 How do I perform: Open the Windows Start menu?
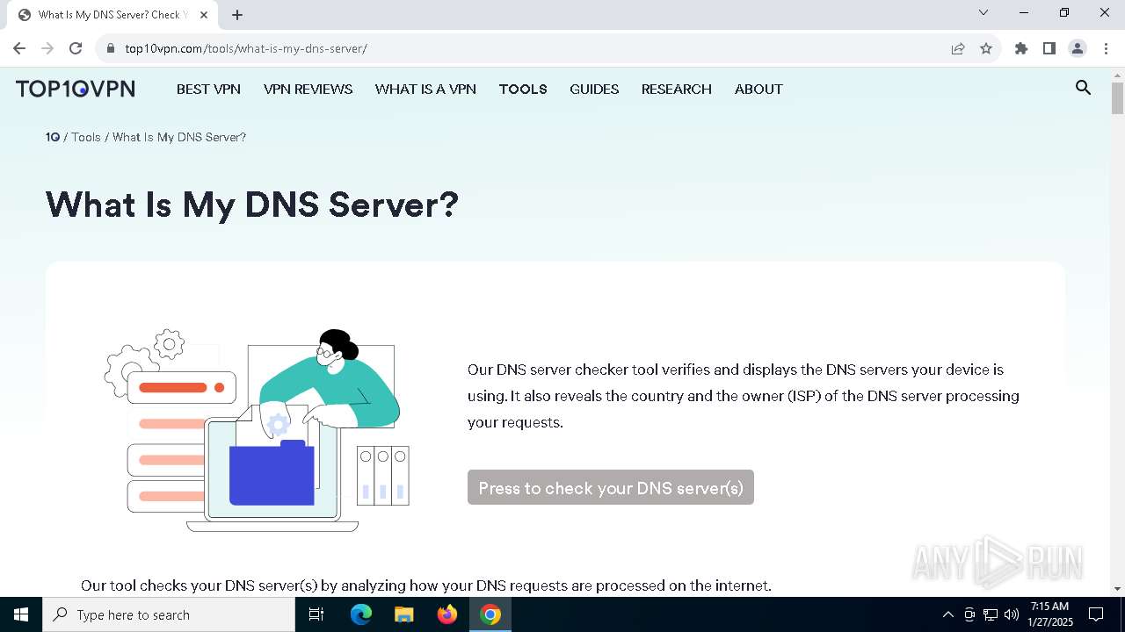click(x=21, y=614)
